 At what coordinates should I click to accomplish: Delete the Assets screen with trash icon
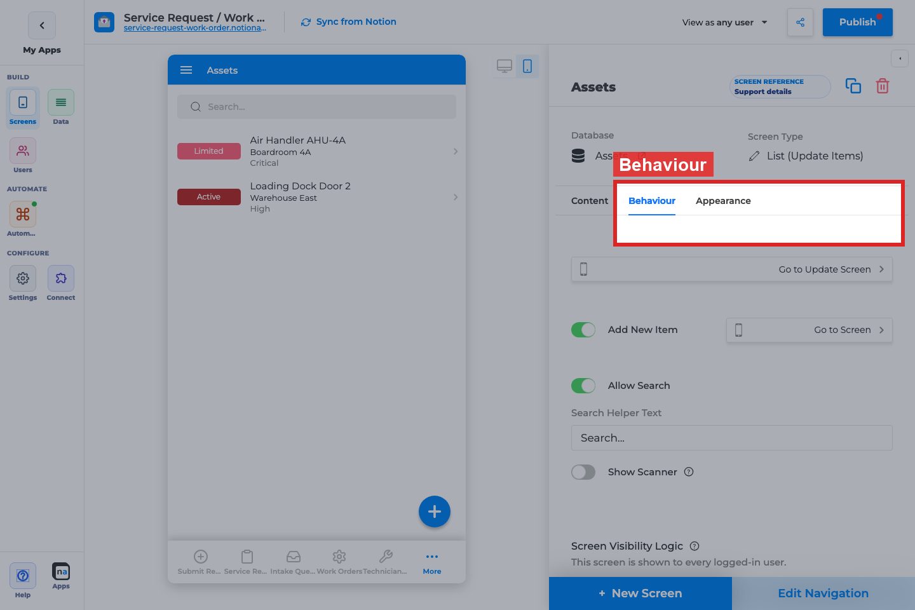tap(883, 86)
